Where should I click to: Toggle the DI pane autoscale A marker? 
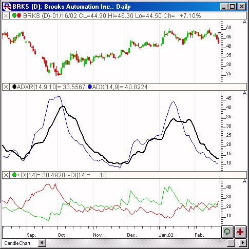pos(244,181)
